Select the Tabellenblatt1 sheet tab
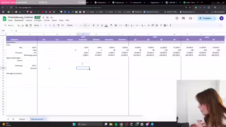Screen dimensions: 226x127 pos(37,119)
